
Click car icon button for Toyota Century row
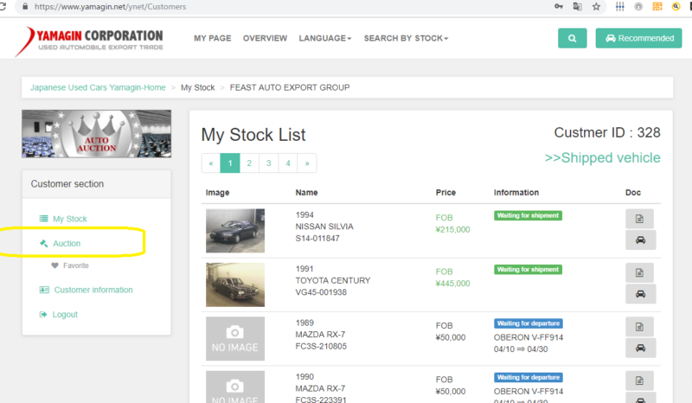point(640,294)
